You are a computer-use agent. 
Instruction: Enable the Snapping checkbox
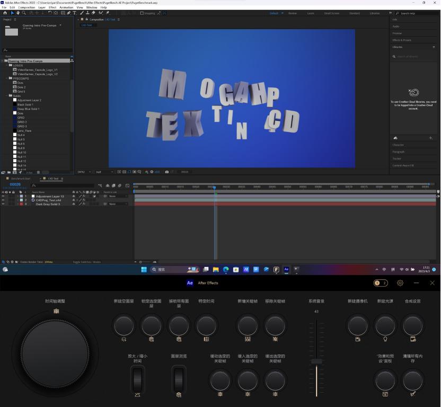coord(142,13)
